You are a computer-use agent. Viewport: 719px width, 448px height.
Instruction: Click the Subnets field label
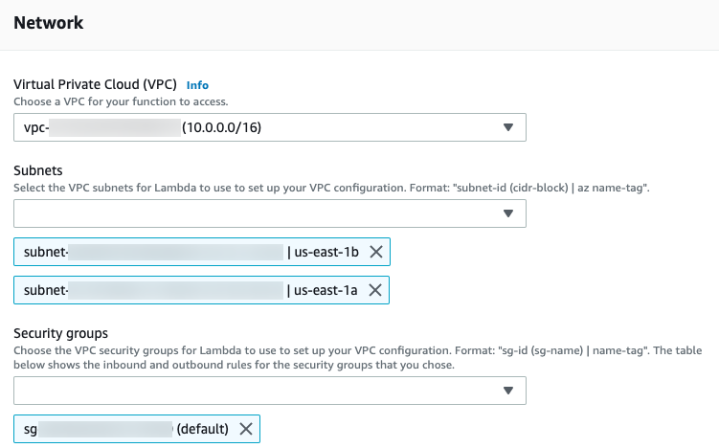click(38, 170)
